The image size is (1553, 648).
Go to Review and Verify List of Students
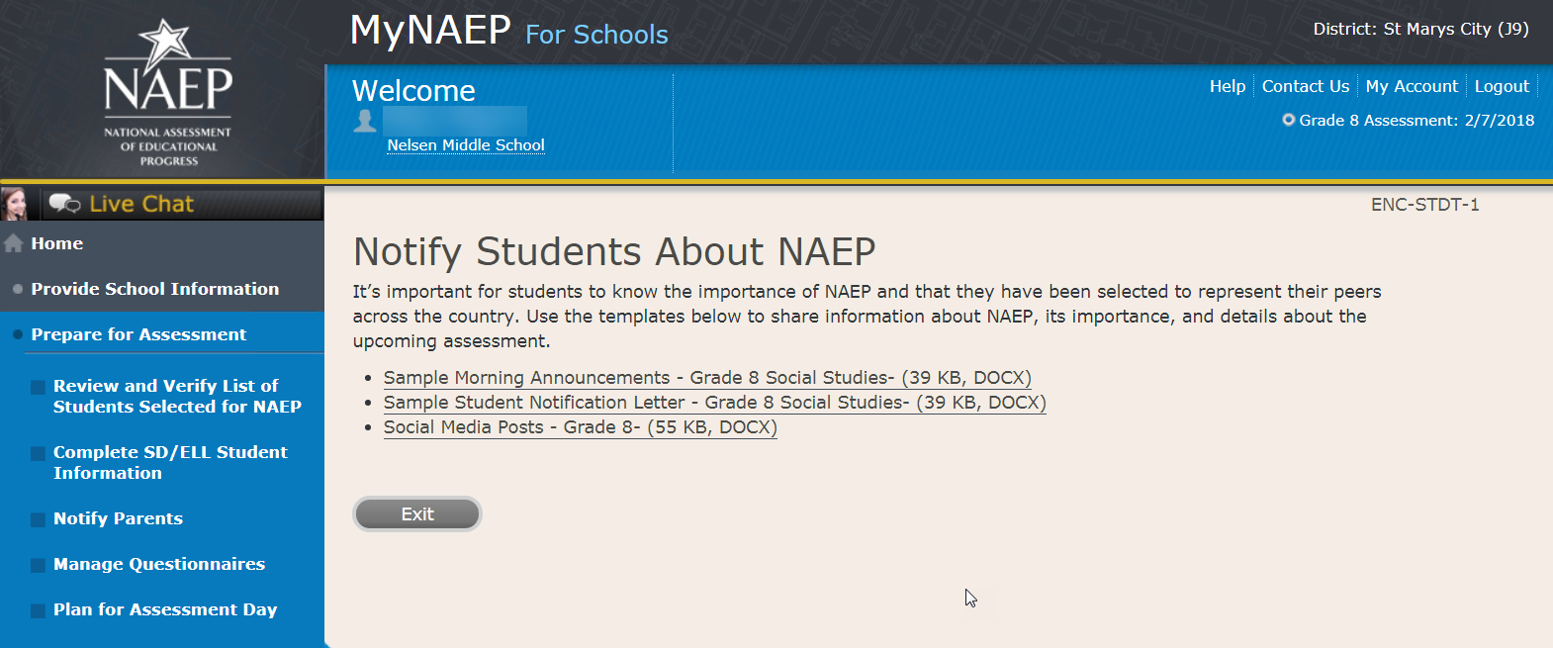point(177,396)
